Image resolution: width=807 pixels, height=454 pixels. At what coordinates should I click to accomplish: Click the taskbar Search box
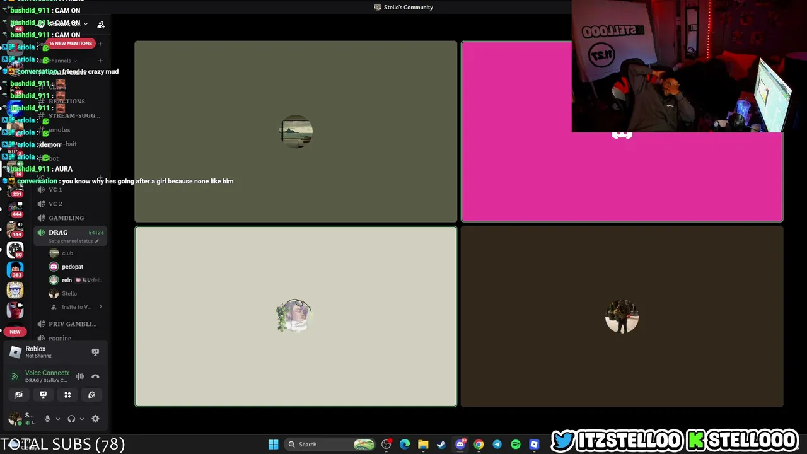point(330,445)
